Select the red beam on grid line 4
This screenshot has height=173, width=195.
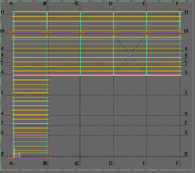pyautogui.click(x=30, y=115)
